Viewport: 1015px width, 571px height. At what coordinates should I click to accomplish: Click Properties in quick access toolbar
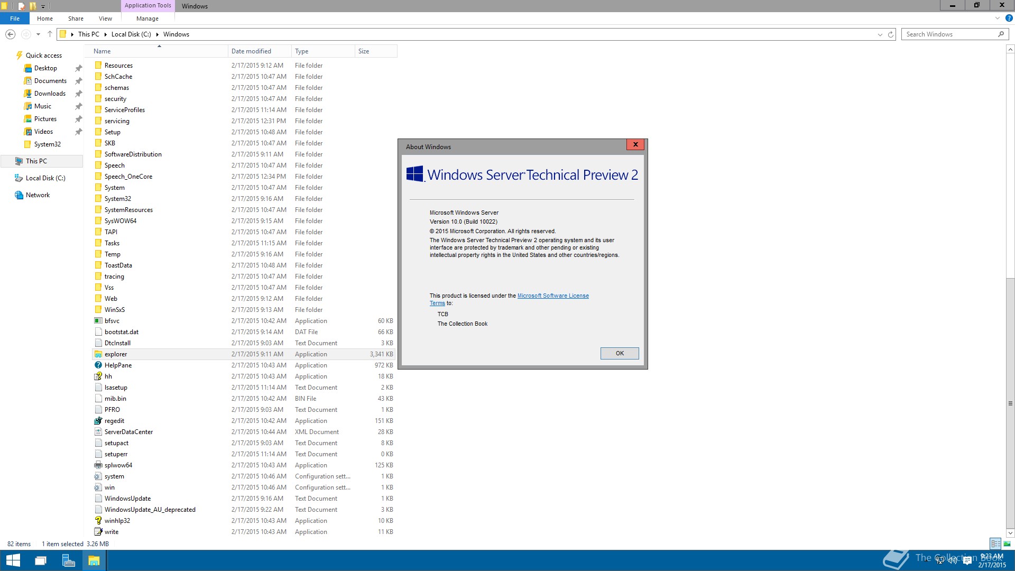(21, 6)
